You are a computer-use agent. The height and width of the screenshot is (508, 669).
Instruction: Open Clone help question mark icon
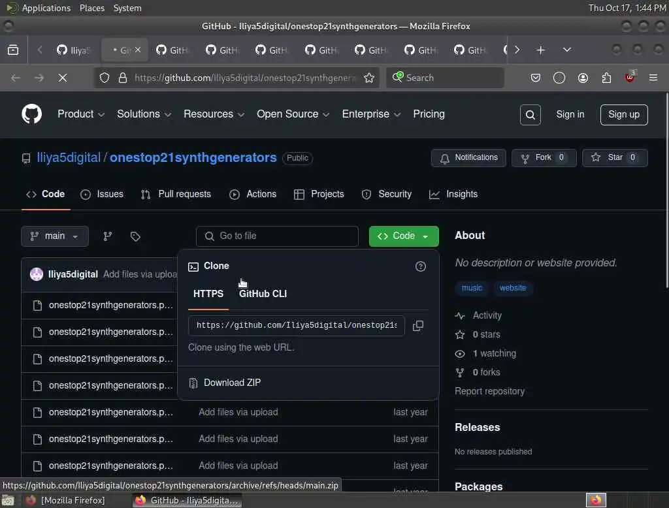pyautogui.click(x=420, y=266)
